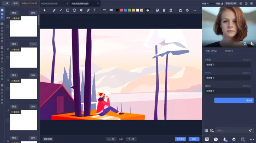
Task: Toggle the microphone in bottom bar
Action: coord(225,139)
